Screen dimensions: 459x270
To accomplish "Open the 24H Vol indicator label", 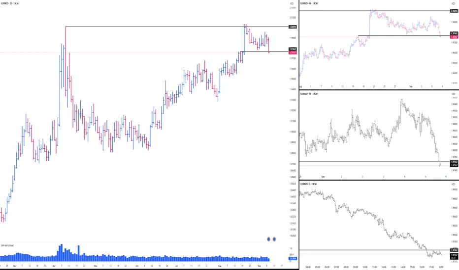I will (7, 245).
